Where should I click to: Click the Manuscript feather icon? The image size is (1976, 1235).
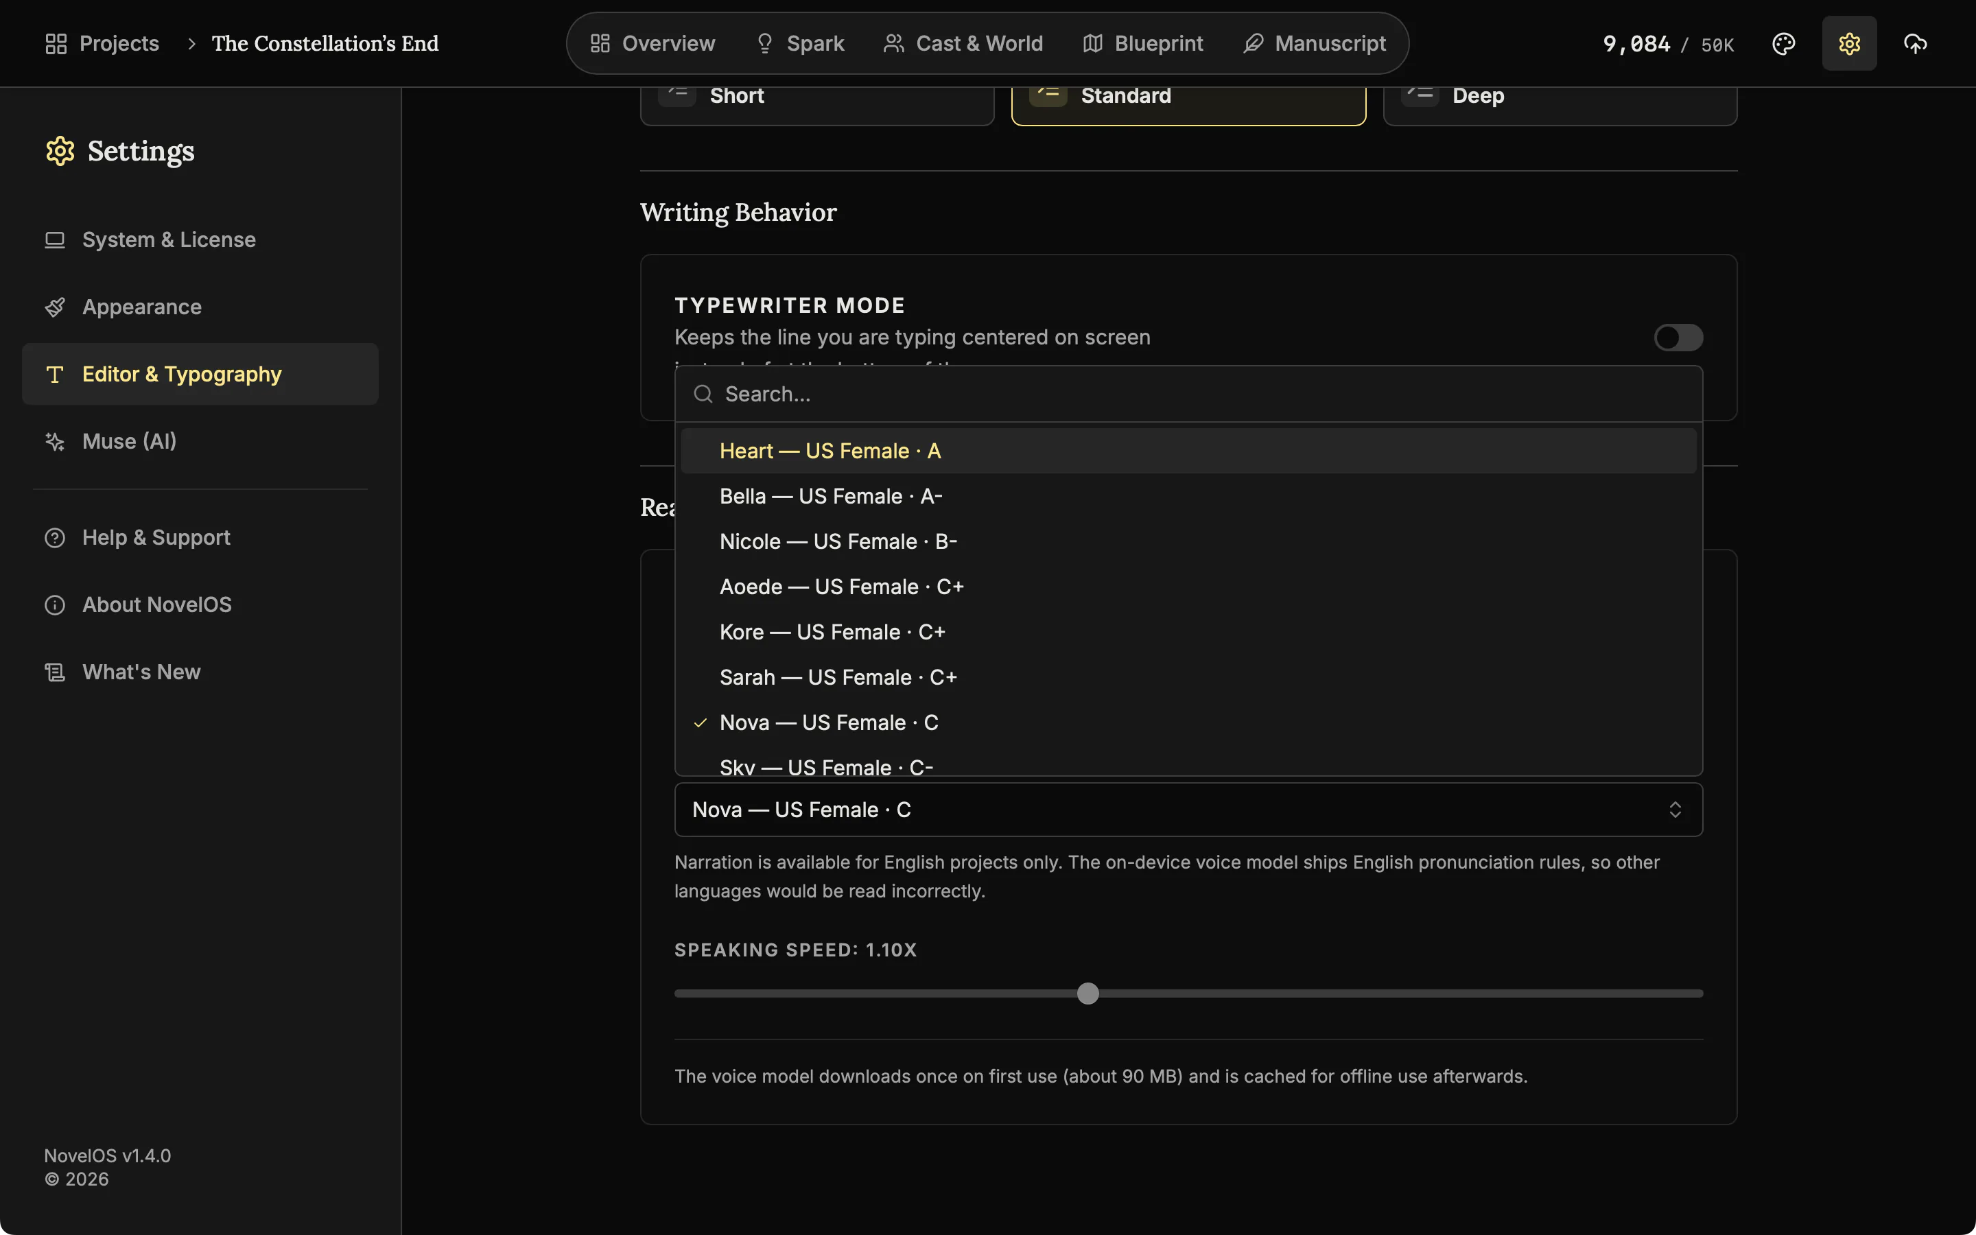[x=1254, y=43]
